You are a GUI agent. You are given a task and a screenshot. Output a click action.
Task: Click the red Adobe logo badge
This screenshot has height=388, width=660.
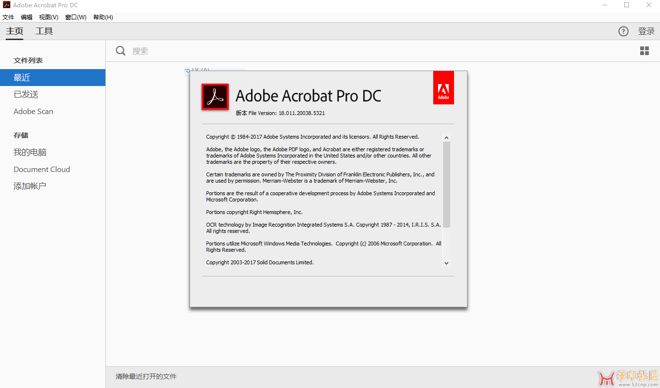(443, 87)
